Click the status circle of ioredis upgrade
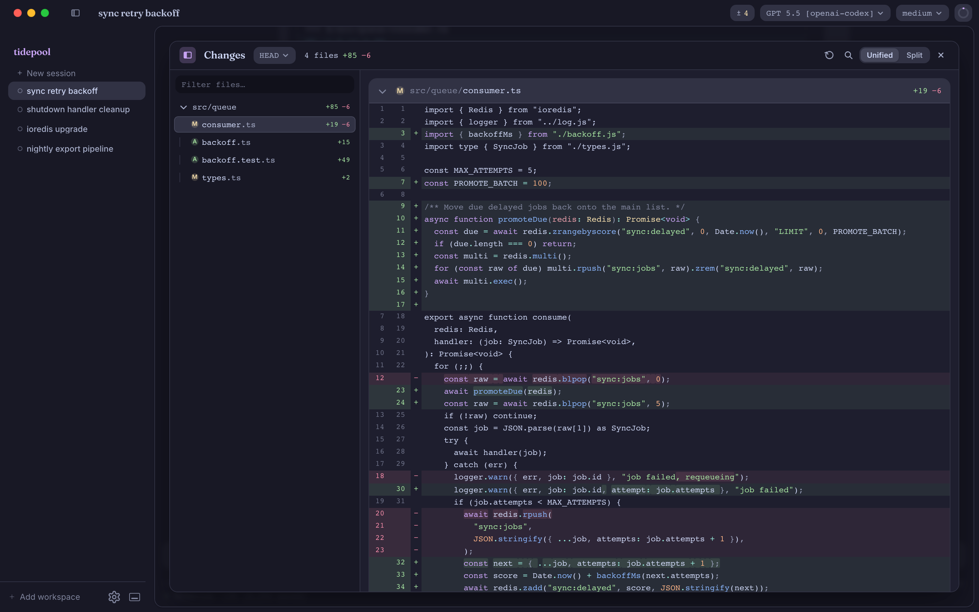This screenshot has width=979, height=612. [x=20, y=129]
